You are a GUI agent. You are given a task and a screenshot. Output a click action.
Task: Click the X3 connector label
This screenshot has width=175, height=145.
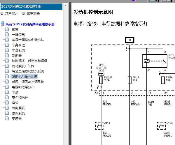96,93
